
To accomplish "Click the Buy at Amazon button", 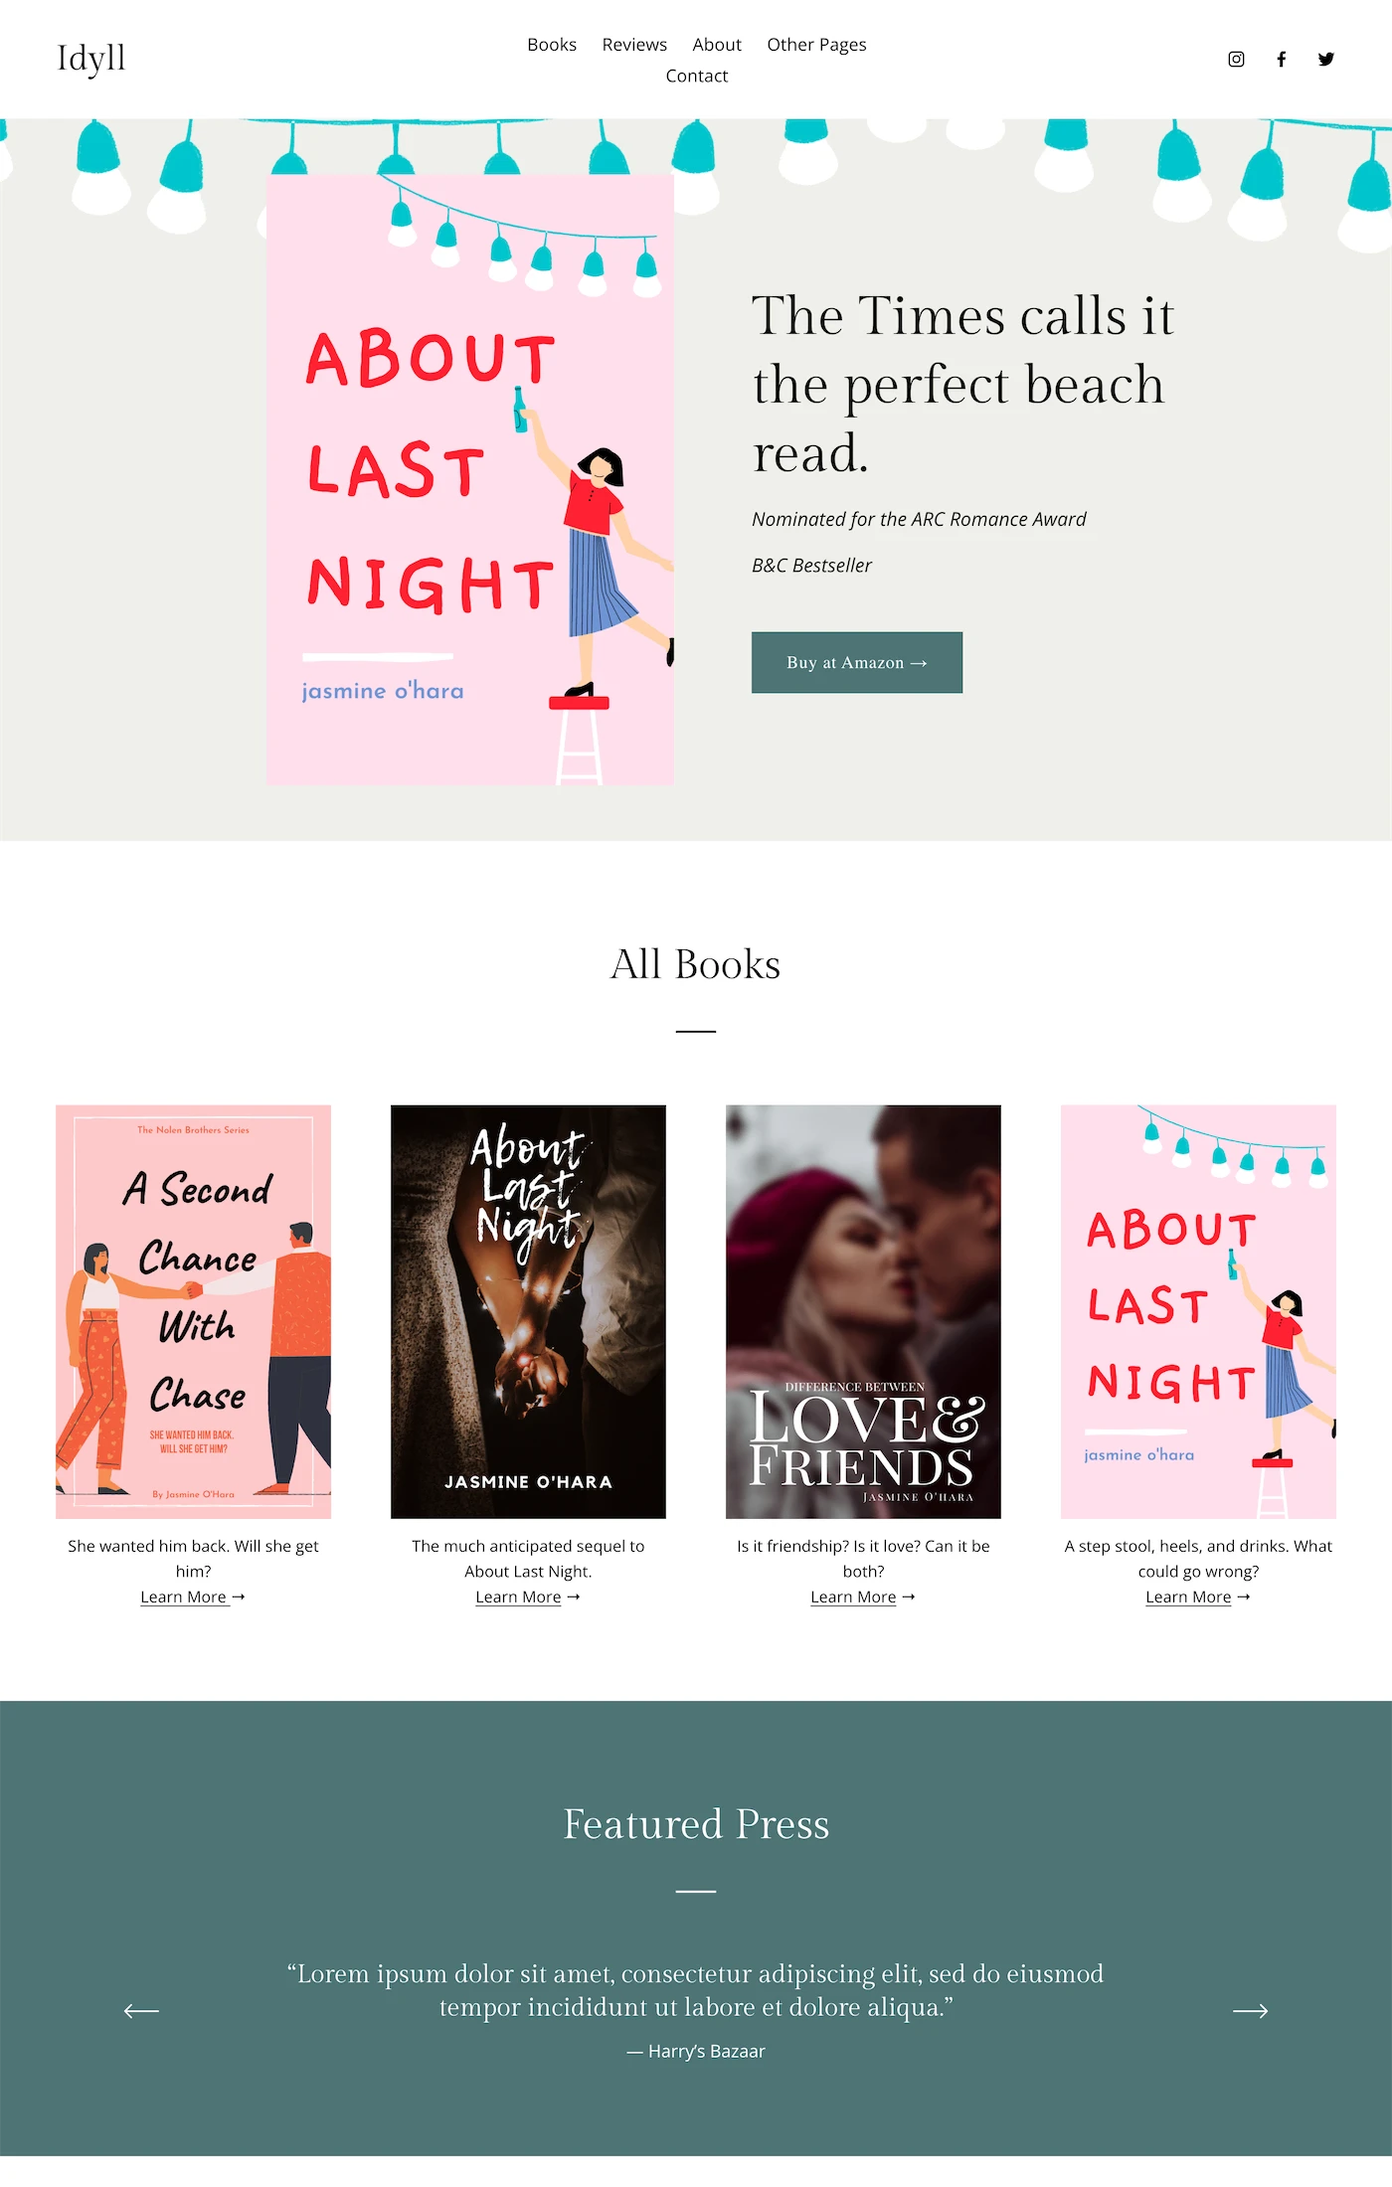I will click(857, 662).
